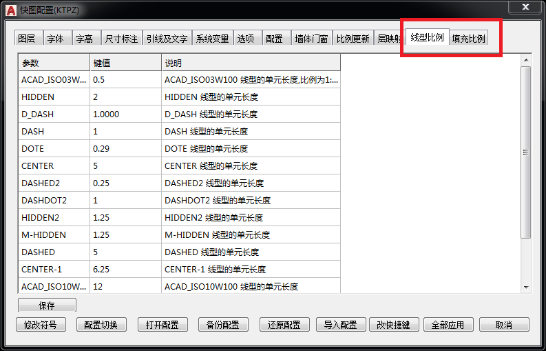Select the 线型比例 tab

pyautogui.click(x=428, y=37)
